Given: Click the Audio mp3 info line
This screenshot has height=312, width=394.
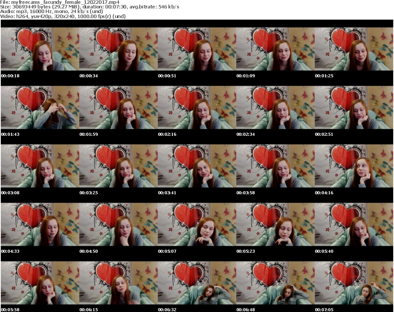Looking at the screenshot, I should (x=52, y=11).
